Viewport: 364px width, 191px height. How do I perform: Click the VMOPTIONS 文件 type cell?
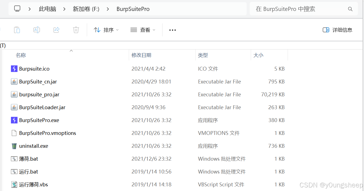(x=219, y=133)
